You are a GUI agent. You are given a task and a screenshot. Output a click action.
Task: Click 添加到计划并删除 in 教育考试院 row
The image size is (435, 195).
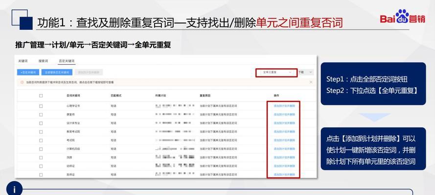[x=284, y=132]
